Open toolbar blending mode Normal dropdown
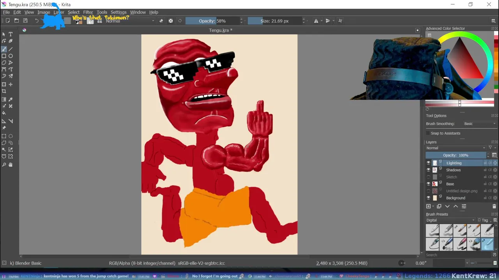The width and height of the screenshot is (499, 280). click(130, 21)
